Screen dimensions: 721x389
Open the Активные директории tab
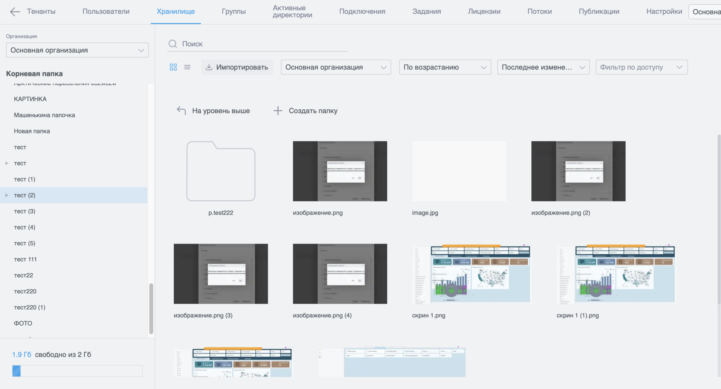tap(293, 12)
